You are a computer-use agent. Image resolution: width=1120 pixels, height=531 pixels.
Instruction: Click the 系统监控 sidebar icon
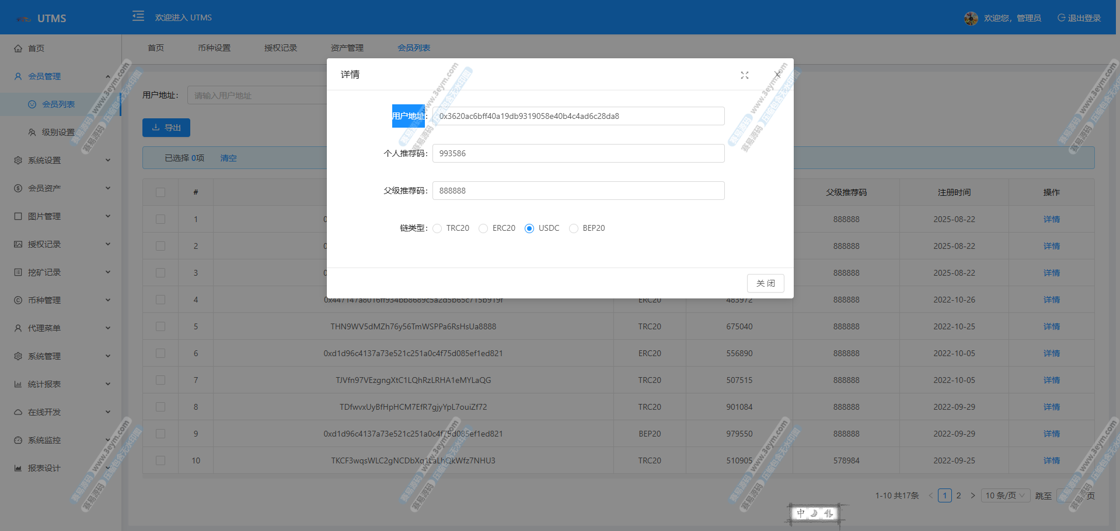18,440
